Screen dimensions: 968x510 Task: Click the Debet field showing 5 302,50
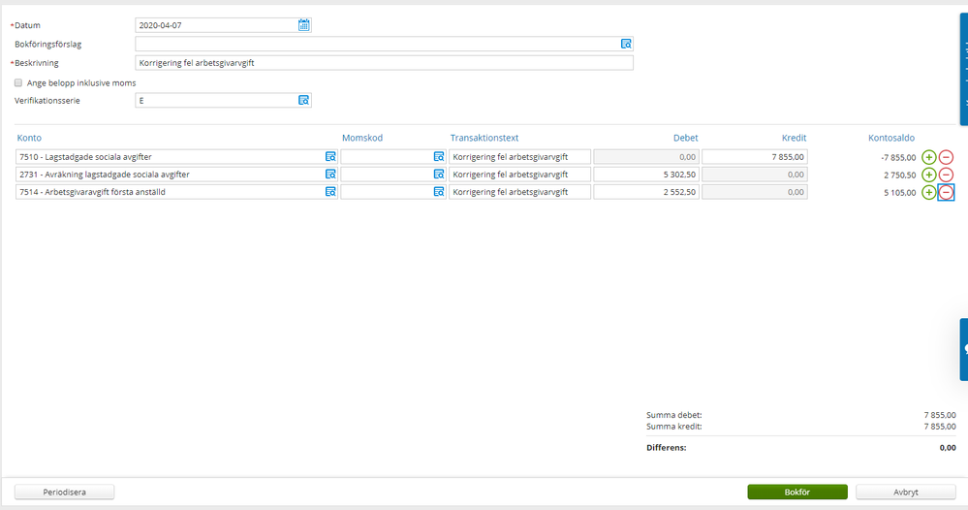[646, 175]
